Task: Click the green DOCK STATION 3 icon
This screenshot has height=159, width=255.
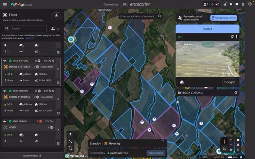Action: tap(10, 91)
